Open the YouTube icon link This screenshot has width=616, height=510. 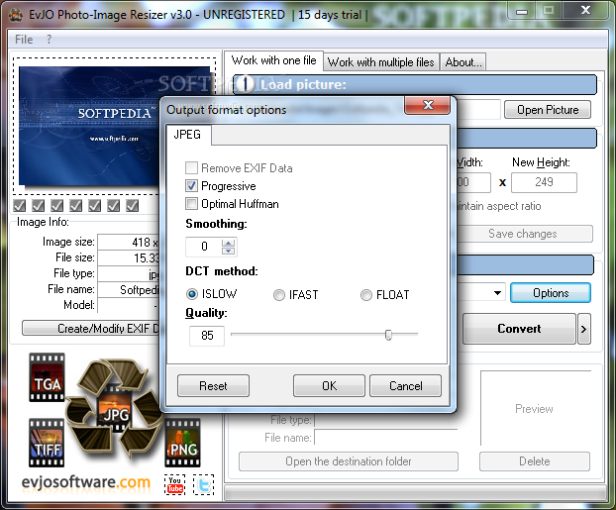pos(175,484)
